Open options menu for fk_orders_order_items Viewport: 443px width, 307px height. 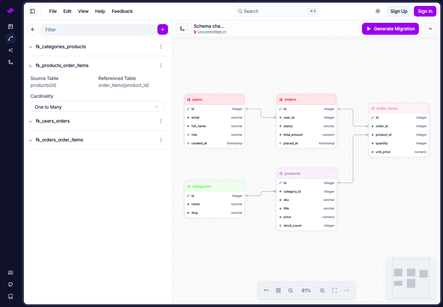click(x=161, y=140)
